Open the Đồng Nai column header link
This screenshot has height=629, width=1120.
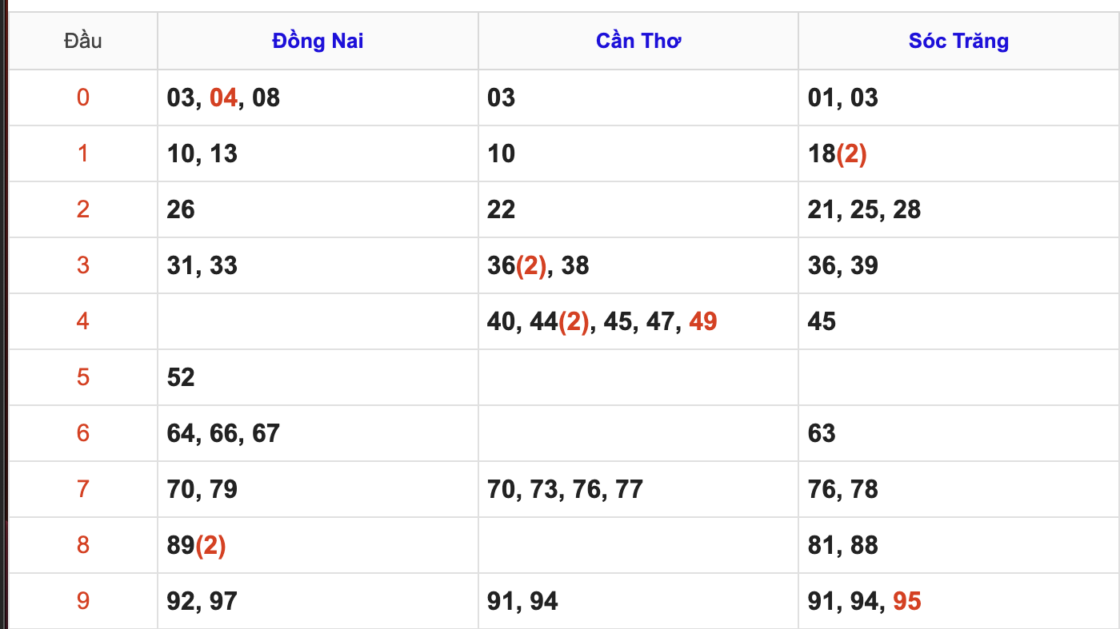click(x=318, y=41)
